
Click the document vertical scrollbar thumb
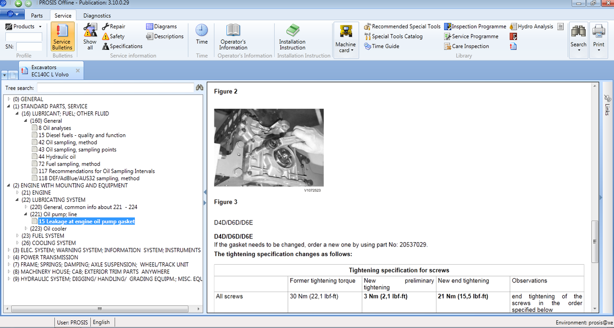coord(595,241)
